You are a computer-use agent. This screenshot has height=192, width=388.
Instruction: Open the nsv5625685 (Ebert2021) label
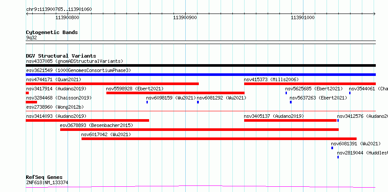(x=314, y=89)
